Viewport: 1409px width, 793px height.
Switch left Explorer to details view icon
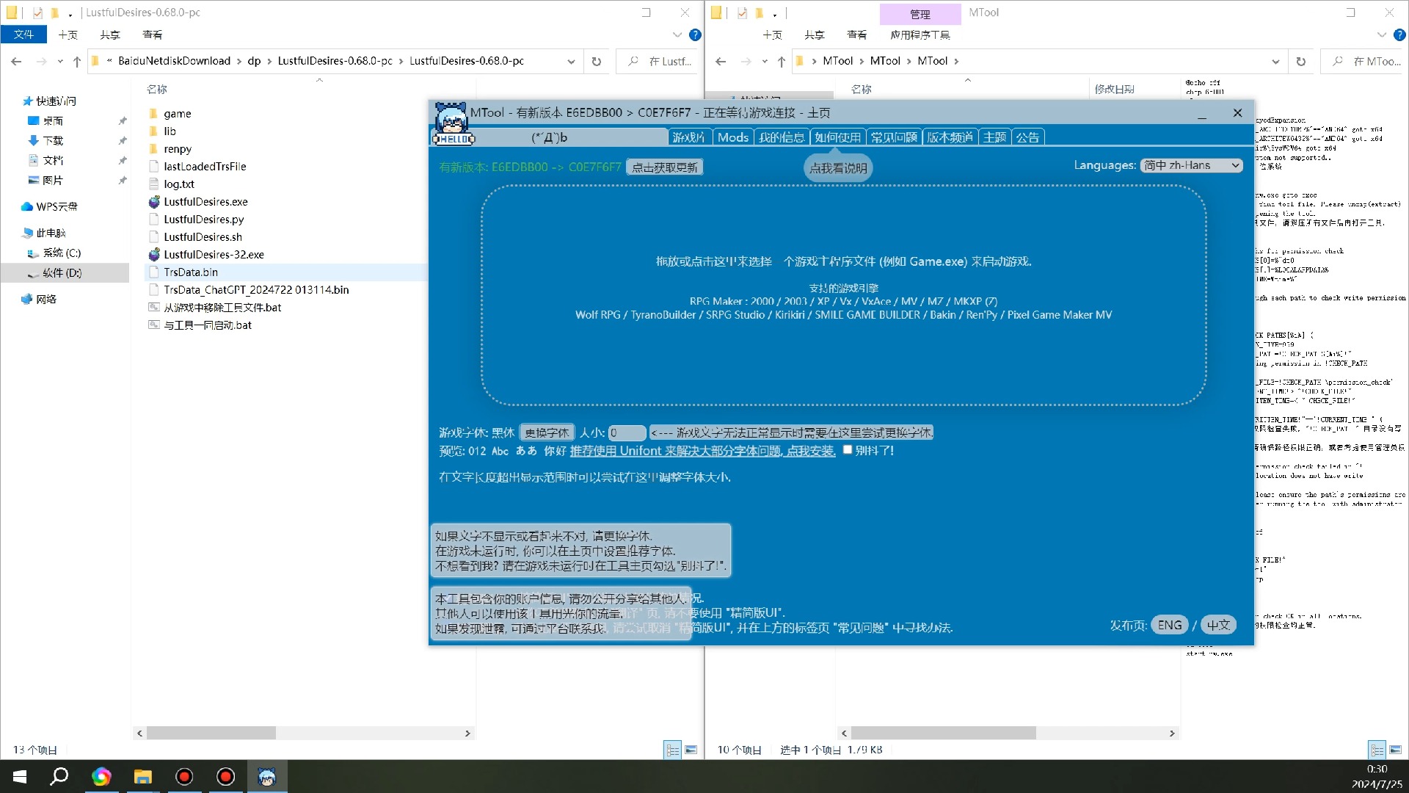[672, 750]
